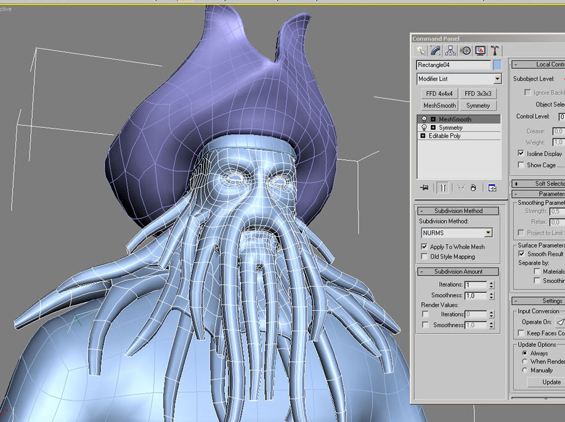Screen dimensions: 565x422
Task: Click Configure Modifier Sets icon
Action: click(492, 188)
